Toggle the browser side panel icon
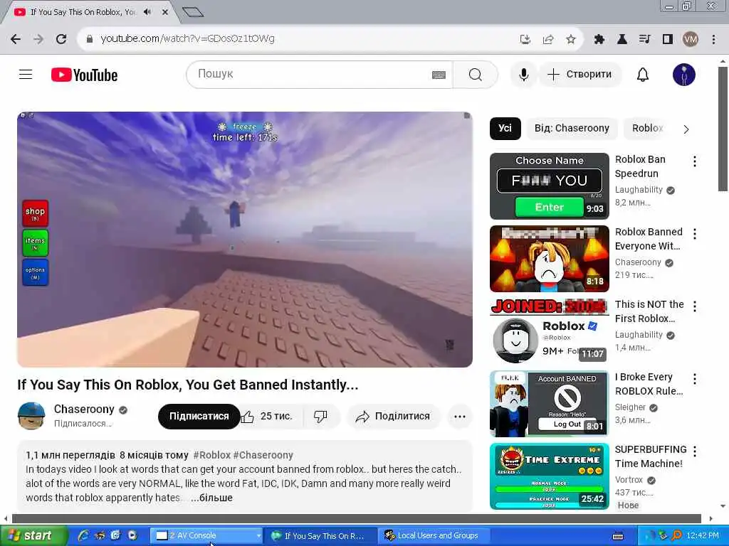This screenshot has height=546, width=729. pyautogui.click(x=668, y=40)
